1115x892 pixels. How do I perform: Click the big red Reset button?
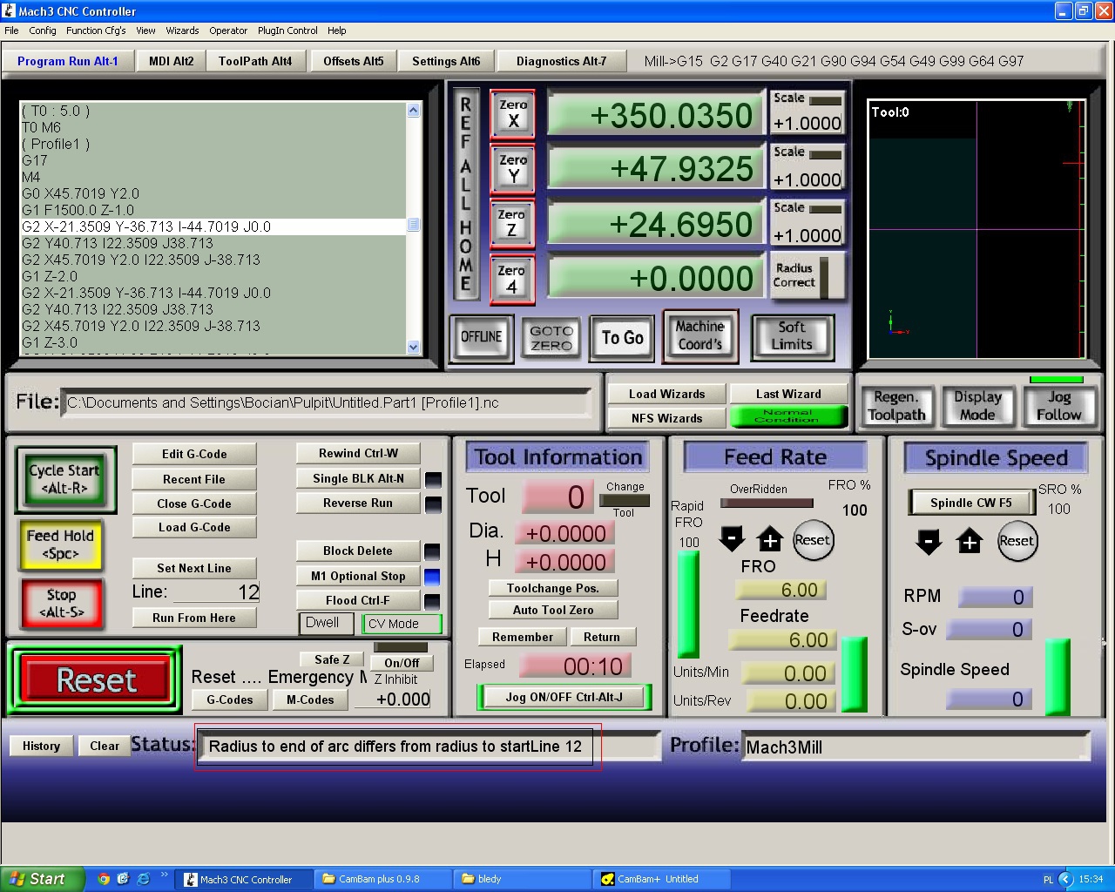(96, 679)
